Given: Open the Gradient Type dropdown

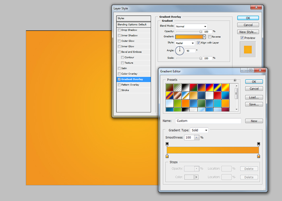Looking at the screenshot, I should 200,130.
